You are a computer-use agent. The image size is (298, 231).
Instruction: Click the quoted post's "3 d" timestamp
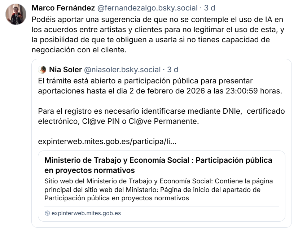pyautogui.click(x=172, y=70)
